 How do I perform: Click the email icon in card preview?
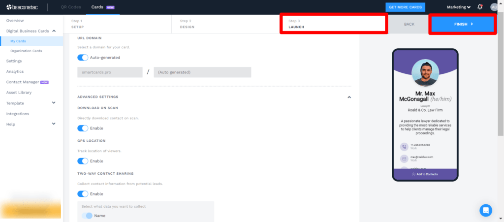(x=404, y=159)
